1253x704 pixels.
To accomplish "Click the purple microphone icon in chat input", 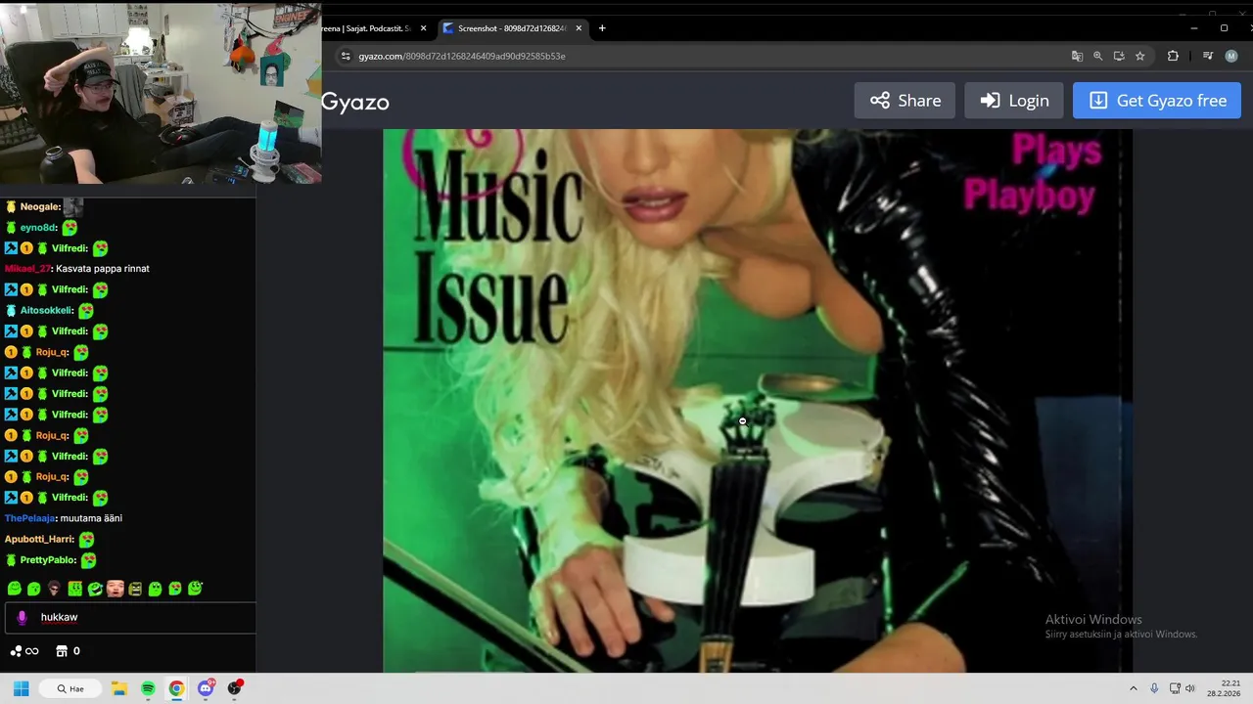I will tap(23, 617).
